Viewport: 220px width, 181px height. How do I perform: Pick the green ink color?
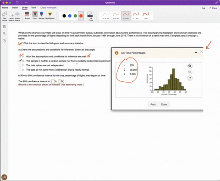coord(75,16)
